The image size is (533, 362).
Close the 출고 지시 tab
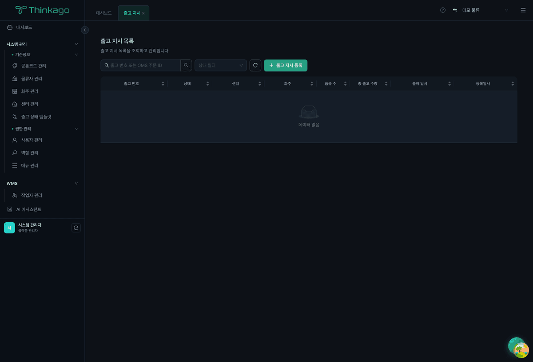pyautogui.click(x=143, y=13)
